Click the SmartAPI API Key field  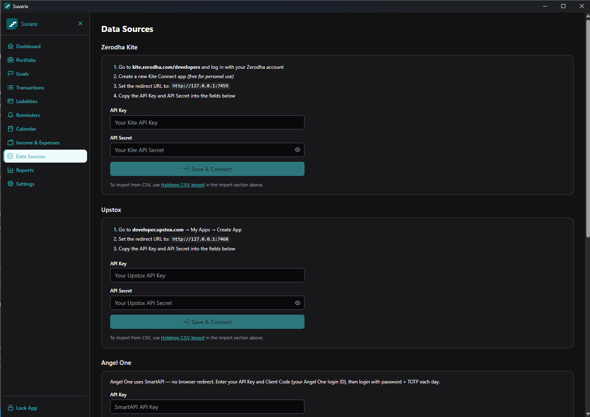pyautogui.click(x=207, y=407)
